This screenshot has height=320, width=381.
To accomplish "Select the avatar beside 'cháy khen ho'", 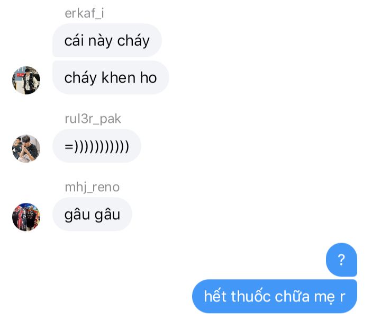I will [26, 81].
